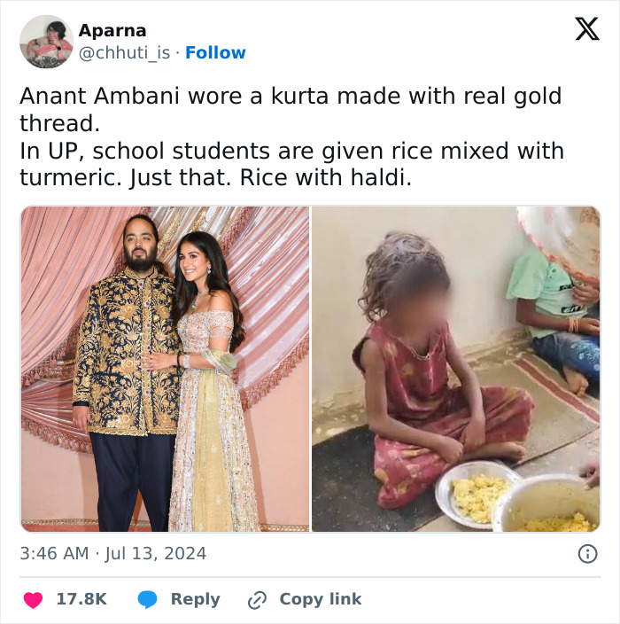Screen dimensions: 620x624
Task: Click the plate of yellow rice in the photo
Action: tap(478, 494)
